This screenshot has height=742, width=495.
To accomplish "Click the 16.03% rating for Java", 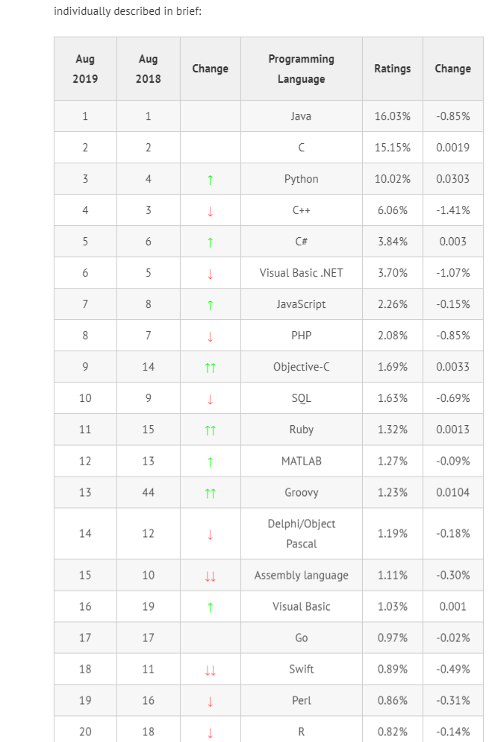I will 392,116.
